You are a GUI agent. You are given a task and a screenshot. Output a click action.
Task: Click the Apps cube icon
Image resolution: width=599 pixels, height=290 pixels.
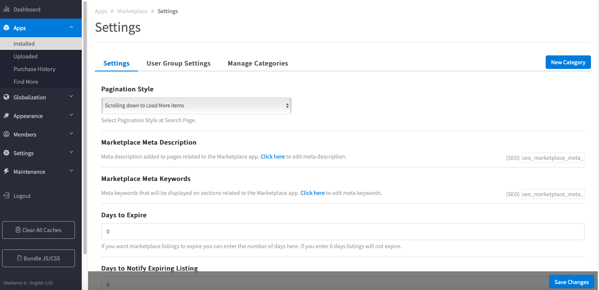[6, 28]
